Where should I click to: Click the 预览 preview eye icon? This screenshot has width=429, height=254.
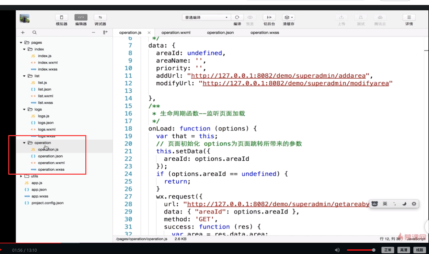coord(250,17)
